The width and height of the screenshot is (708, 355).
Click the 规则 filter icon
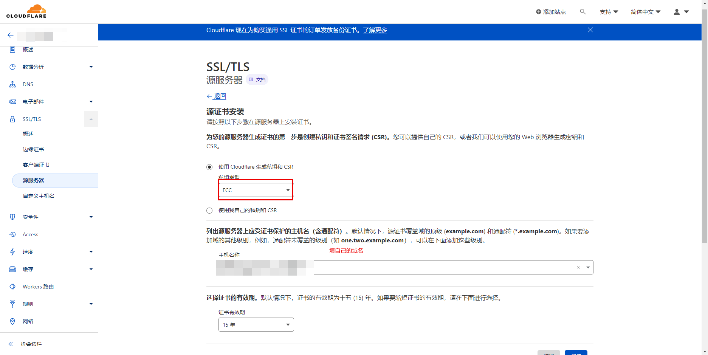(12, 304)
